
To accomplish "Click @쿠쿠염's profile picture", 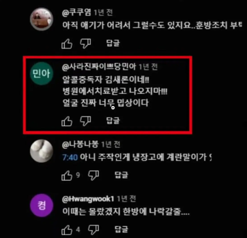I will click(x=41, y=19).
